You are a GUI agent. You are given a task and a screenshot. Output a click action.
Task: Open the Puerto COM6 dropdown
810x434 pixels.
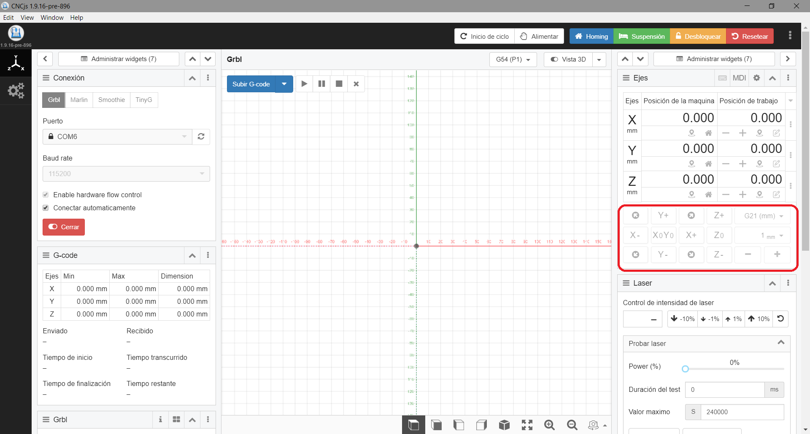click(x=117, y=137)
